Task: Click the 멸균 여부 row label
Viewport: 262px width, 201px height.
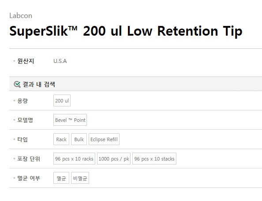Action: click(x=29, y=178)
